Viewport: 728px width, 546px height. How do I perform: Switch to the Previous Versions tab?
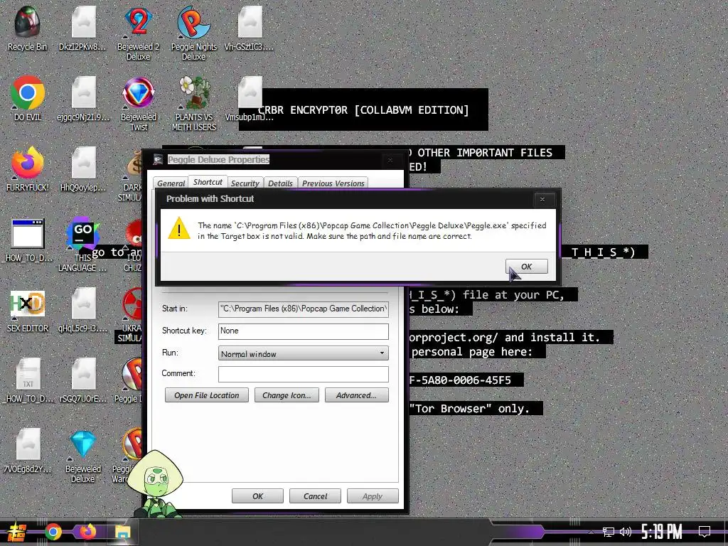point(333,183)
